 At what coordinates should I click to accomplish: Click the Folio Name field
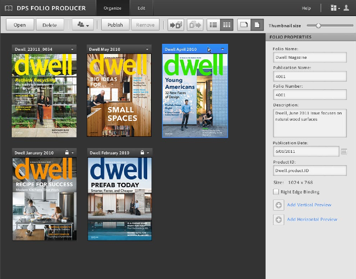click(310, 57)
